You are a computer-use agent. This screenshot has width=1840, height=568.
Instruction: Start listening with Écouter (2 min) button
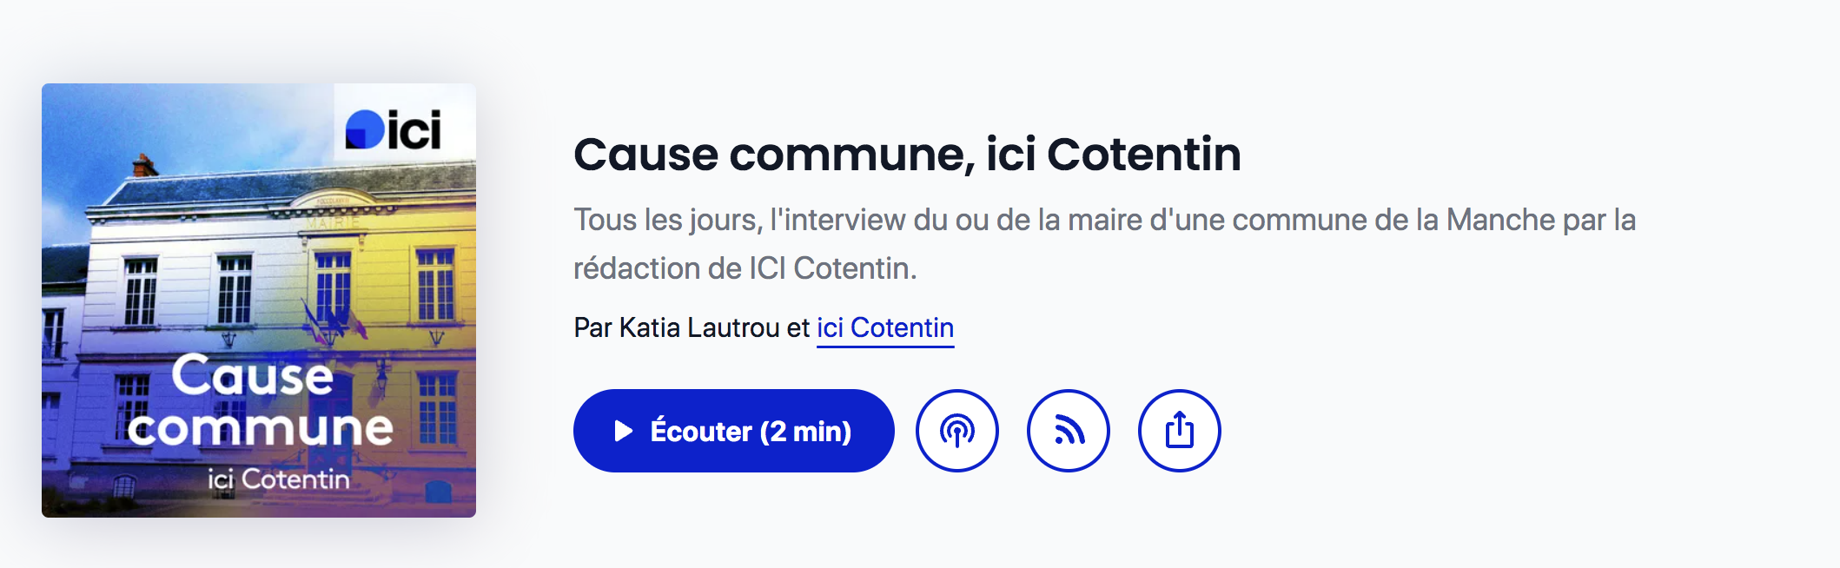[x=733, y=431]
